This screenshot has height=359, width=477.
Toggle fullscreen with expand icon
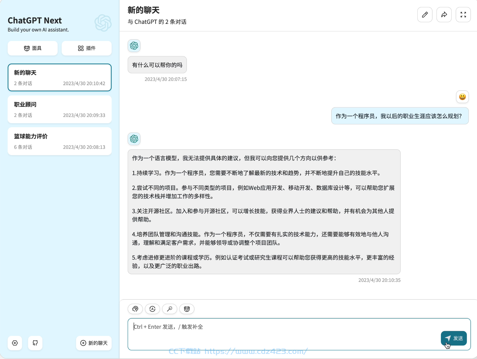tap(463, 15)
